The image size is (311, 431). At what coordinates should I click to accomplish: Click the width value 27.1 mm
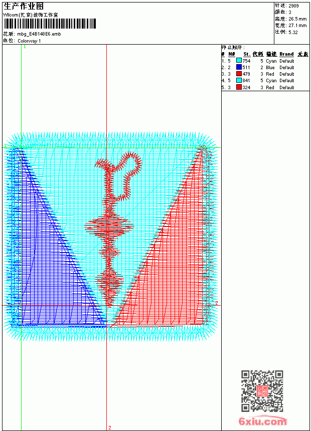297,25
